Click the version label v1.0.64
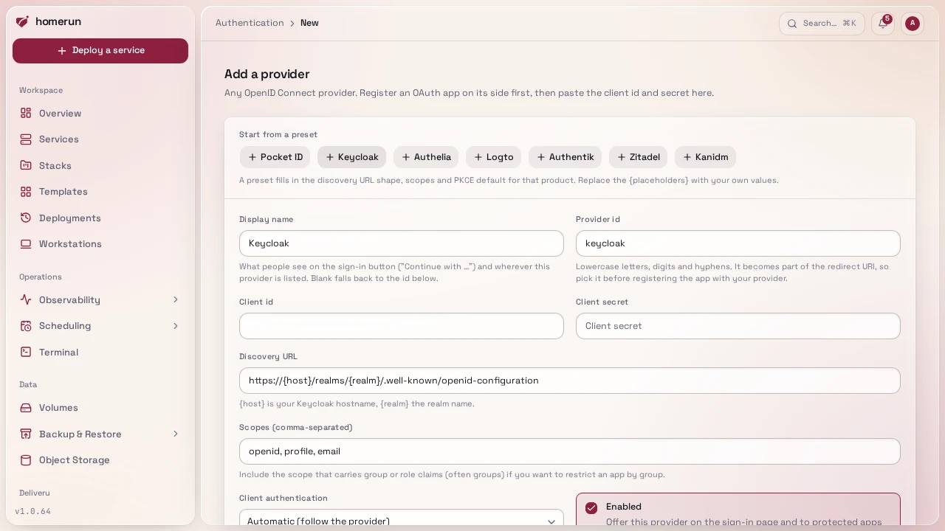The height and width of the screenshot is (531, 945). [x=32, y=511]
